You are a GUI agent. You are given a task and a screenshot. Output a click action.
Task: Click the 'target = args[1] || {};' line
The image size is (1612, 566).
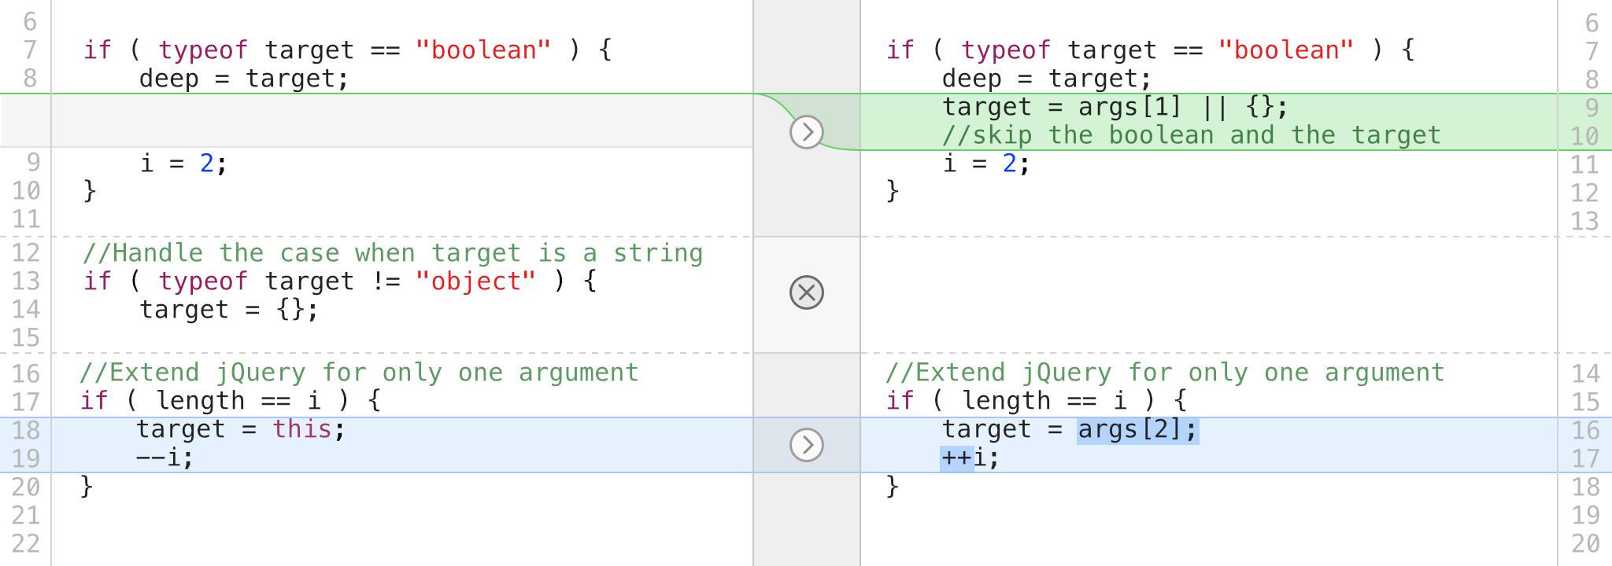(1115, 107)
